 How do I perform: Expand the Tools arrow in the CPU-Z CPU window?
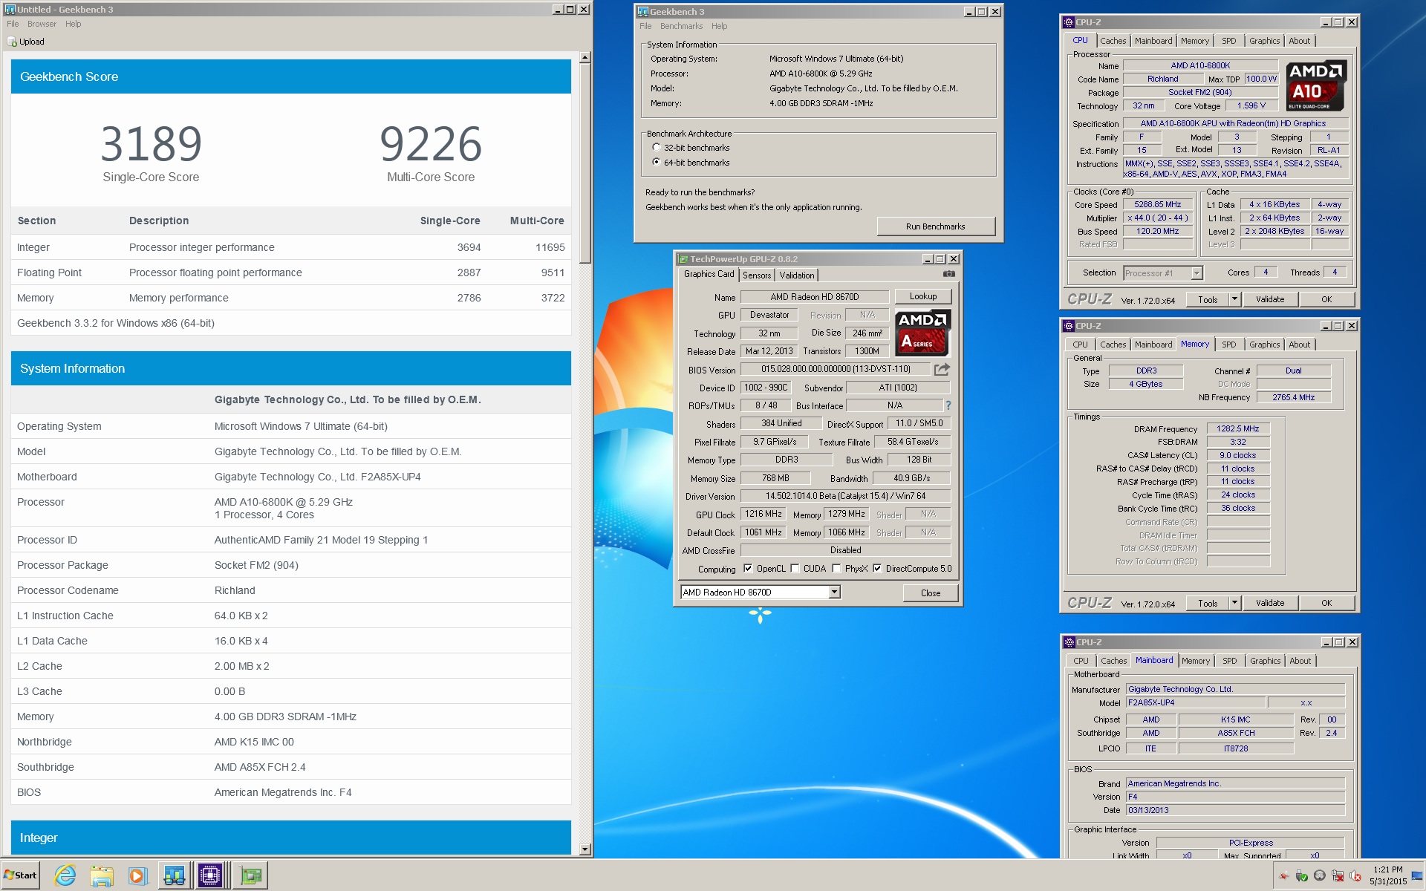pos(1234,299)
